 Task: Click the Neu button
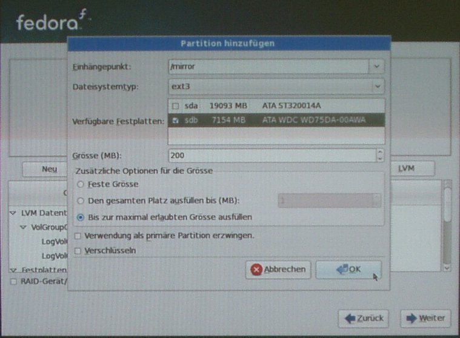coord(49,169)
